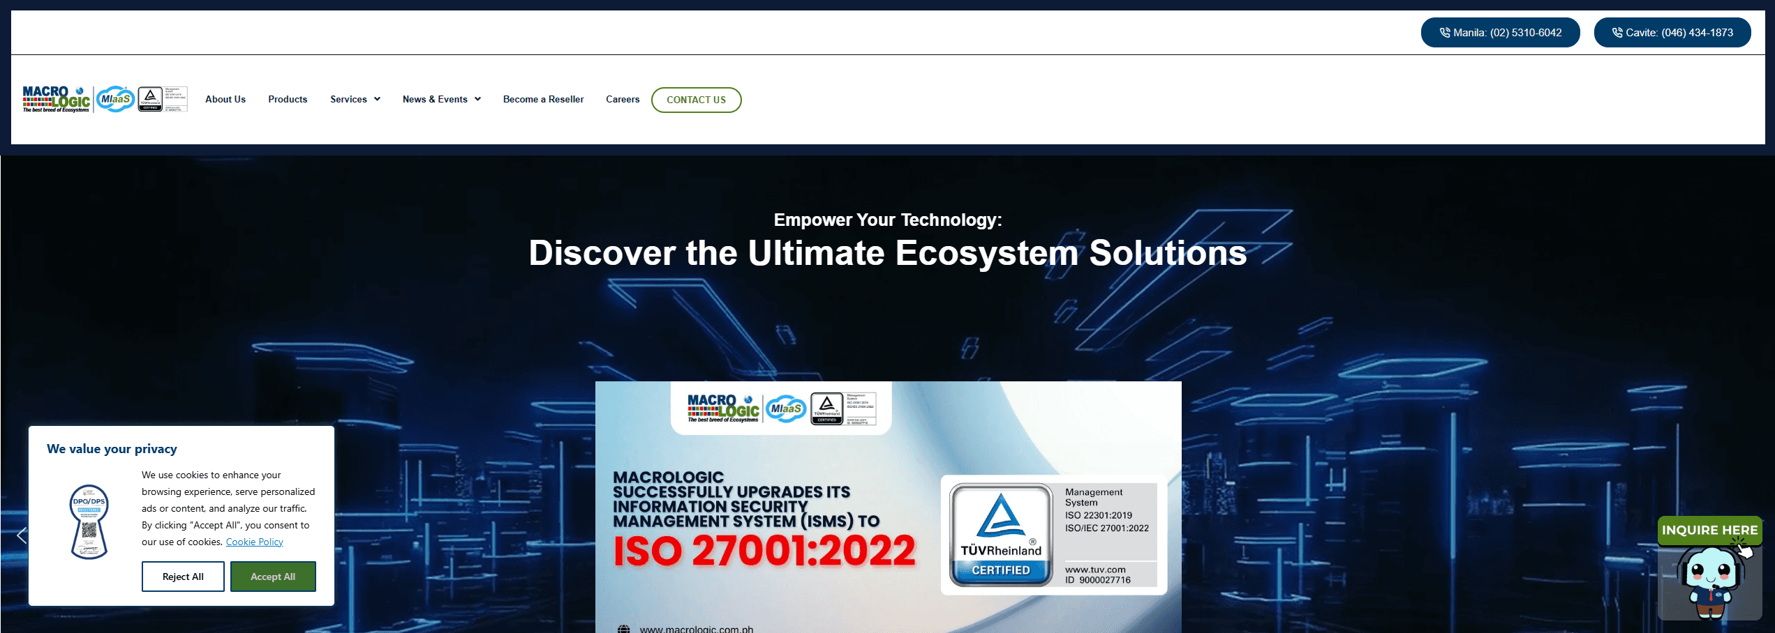Call Cavite: (046) 434-1873 button
This screenshot has width=1775, height=633.
pos(1672,33)
